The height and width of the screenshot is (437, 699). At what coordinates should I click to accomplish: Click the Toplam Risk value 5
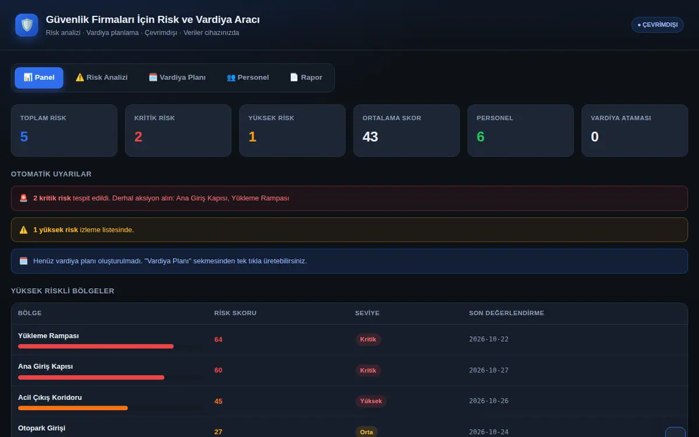(24, 137)
